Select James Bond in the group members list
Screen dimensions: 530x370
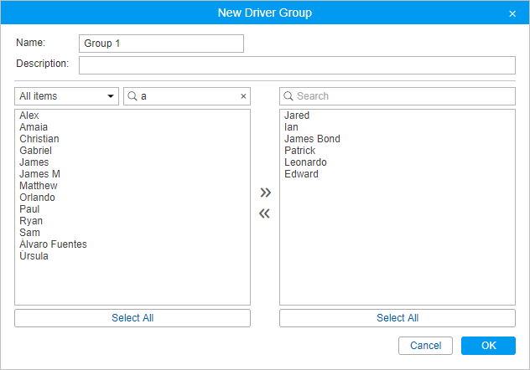[x=312, y=139]
